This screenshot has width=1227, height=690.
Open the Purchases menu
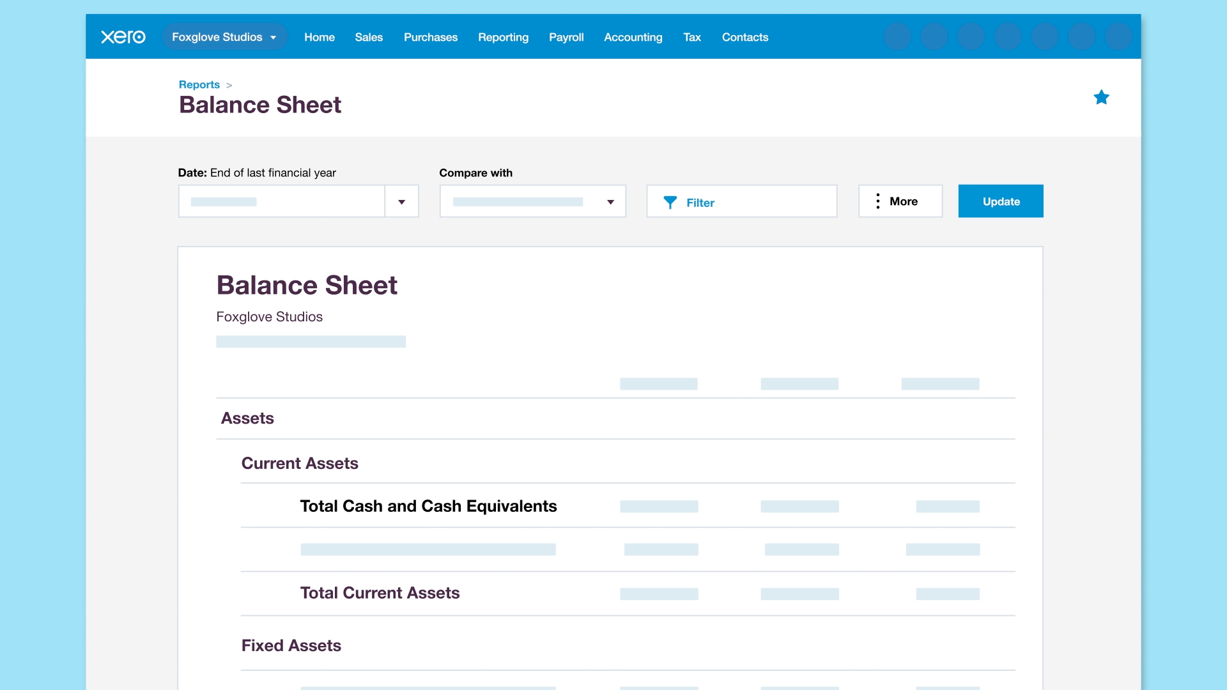pyautogui.click(x=430, y=37)
